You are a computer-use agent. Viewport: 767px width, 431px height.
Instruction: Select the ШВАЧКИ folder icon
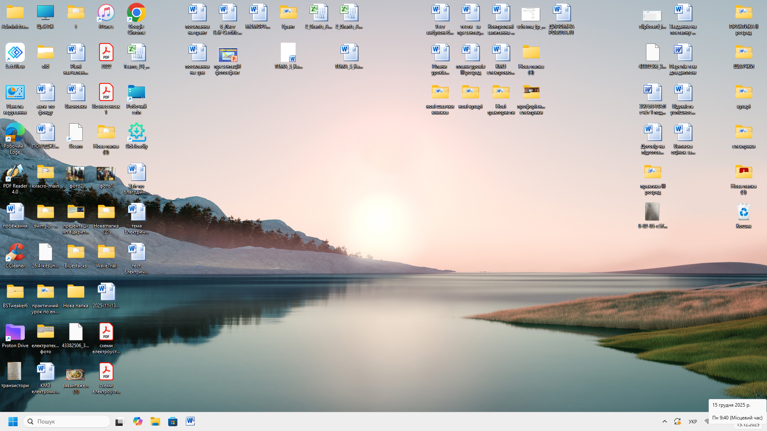coord(743,57)
